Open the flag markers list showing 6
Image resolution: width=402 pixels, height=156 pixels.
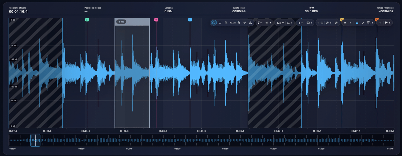click(x=388, y=23)
